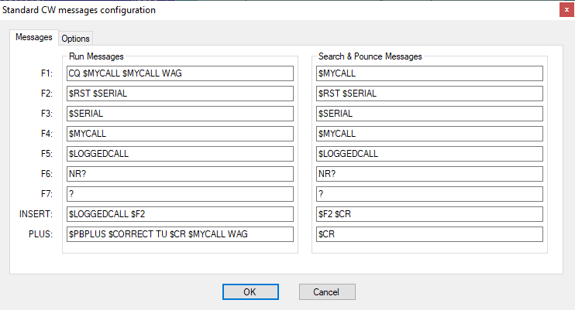Switch to the Options tab
The width and height of the screenshot is (575, 310).
tap(75, 39)
